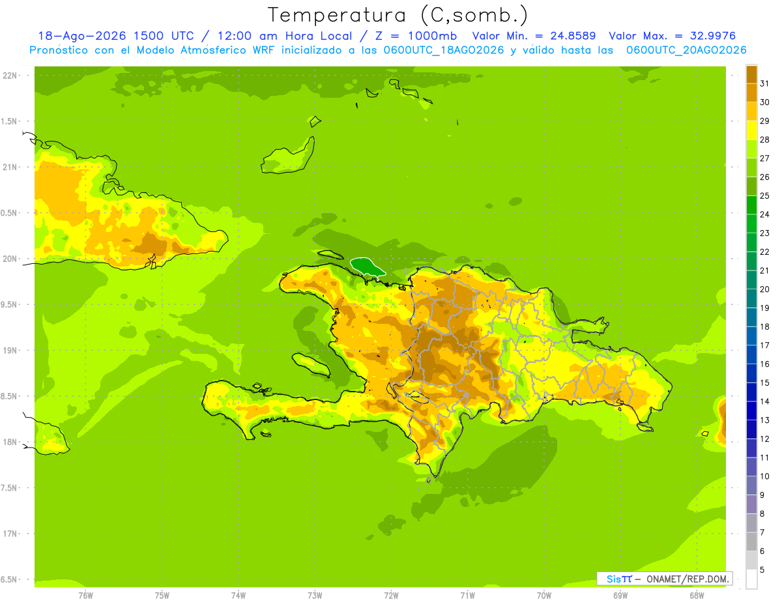Pick the yellow legend color between 28 and 29

click(751, 130)
